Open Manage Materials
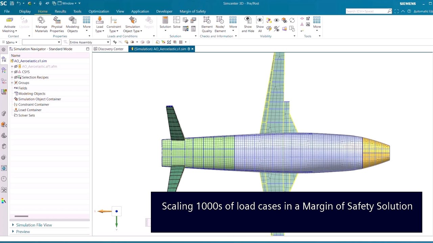This screenshot has width=433, height=243. [x=41, y=24]
